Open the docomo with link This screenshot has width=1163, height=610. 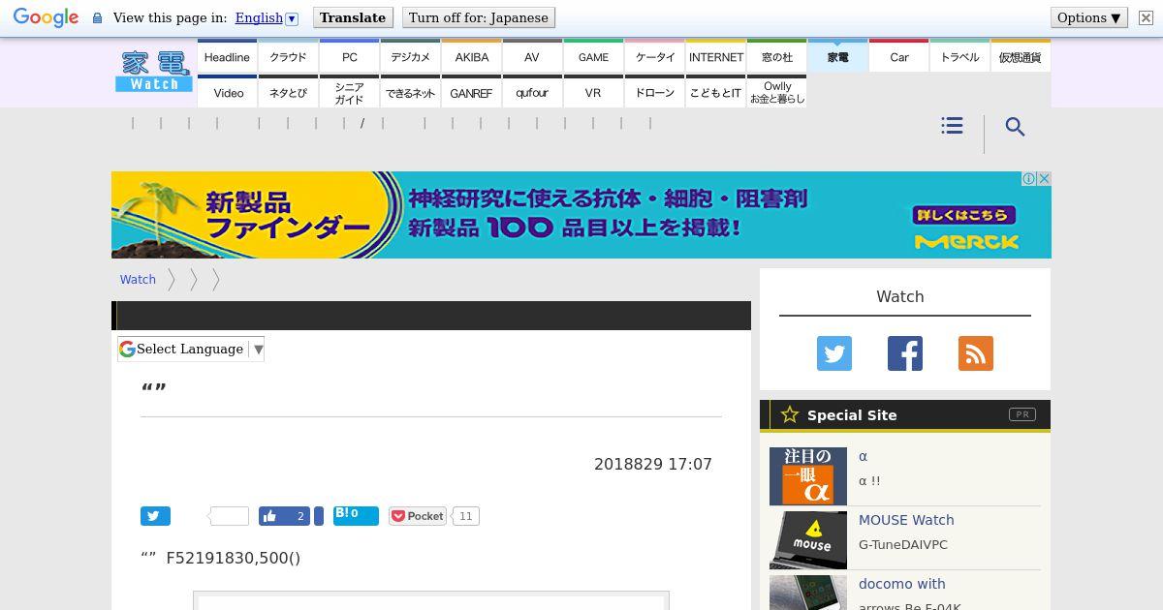click(x=901, y=584)
